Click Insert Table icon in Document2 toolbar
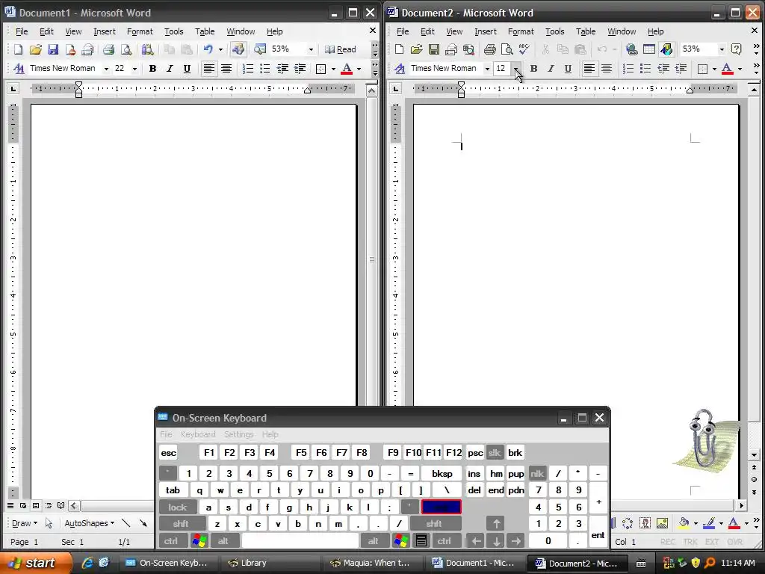Viewport: 765px width, 574px height. 649,49
